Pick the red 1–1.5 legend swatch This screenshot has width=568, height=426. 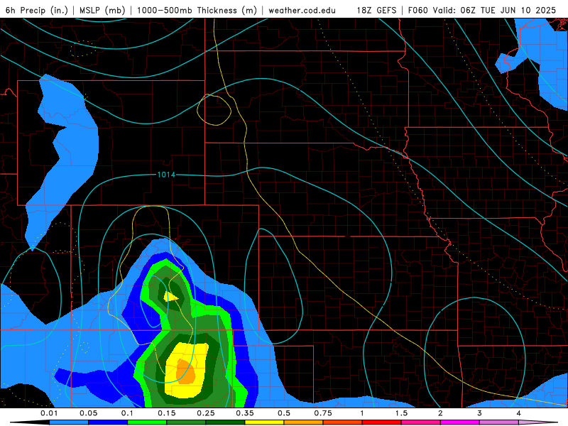click(x=382, y=422)
